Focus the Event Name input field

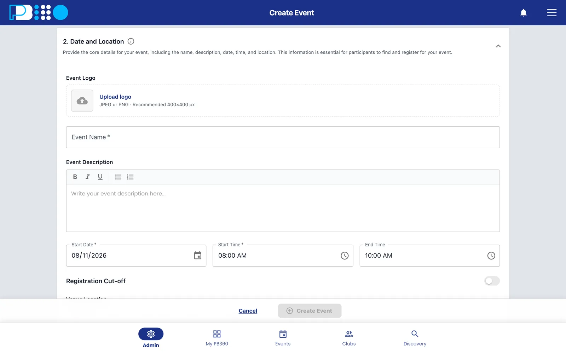(283, 137)
